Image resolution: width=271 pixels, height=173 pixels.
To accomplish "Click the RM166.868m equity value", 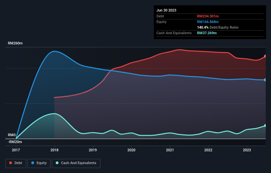I will [x=208, y=22].
